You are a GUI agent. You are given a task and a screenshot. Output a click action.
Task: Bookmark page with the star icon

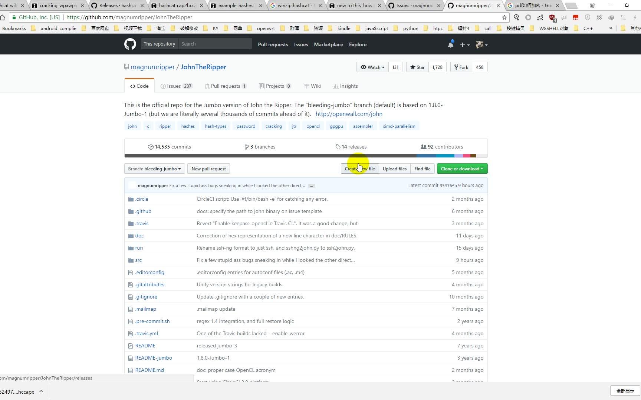click(x=504, y=17)
